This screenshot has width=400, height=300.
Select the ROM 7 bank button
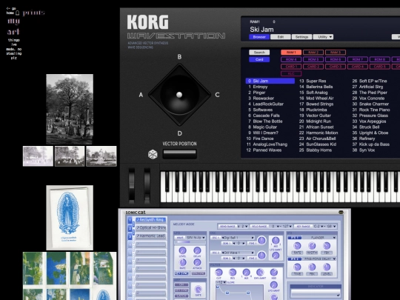tap(358, 59)
